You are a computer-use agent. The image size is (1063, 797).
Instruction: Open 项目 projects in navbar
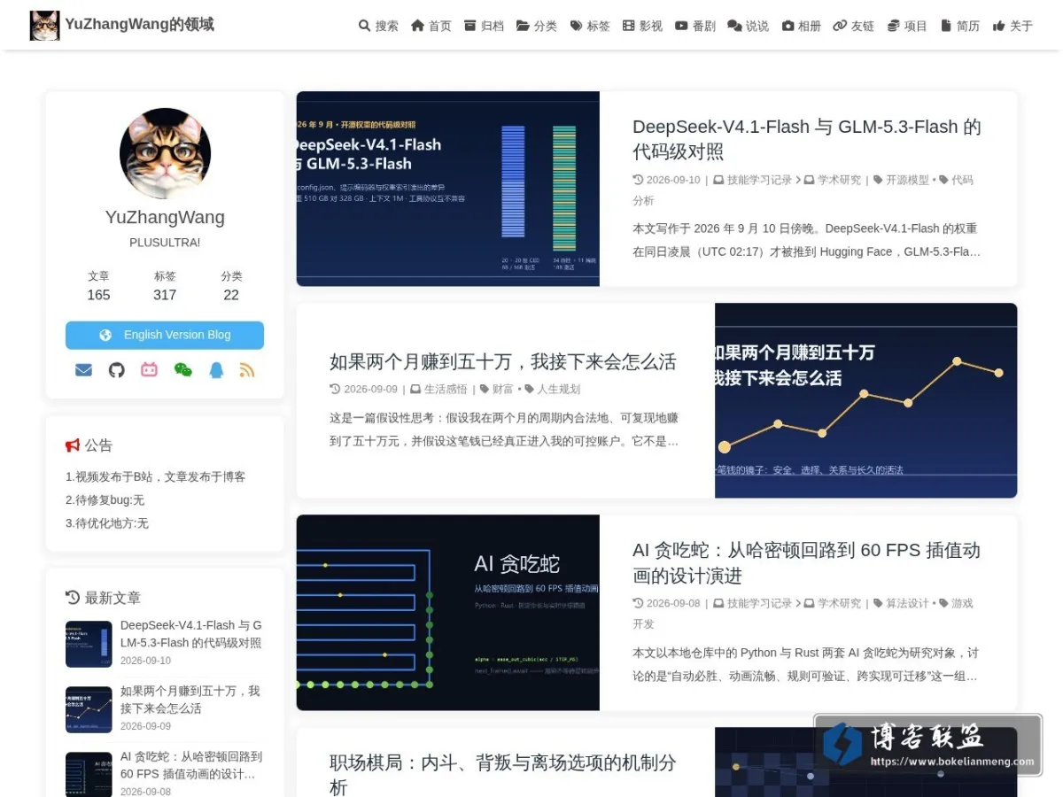907,26
